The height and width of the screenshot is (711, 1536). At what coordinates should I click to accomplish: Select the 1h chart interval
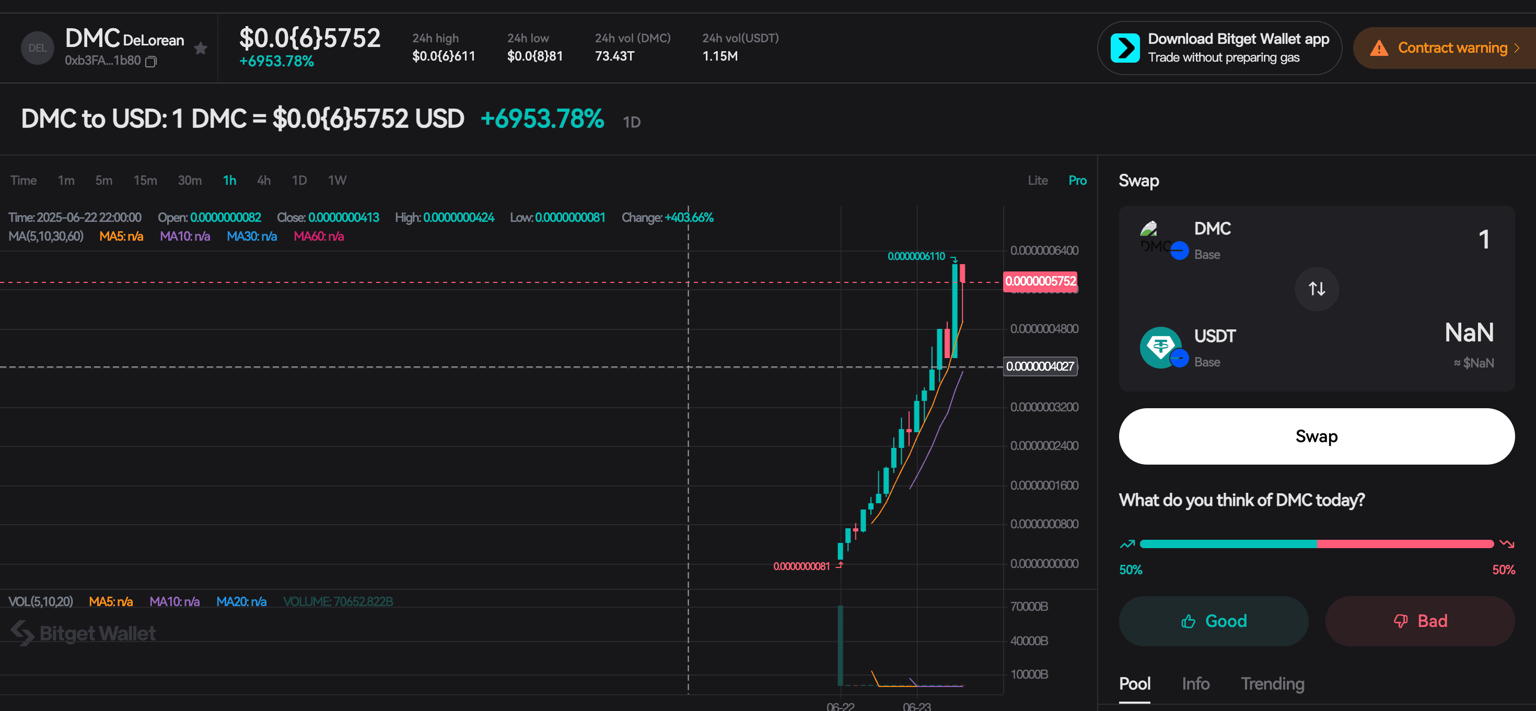(229, 181)
